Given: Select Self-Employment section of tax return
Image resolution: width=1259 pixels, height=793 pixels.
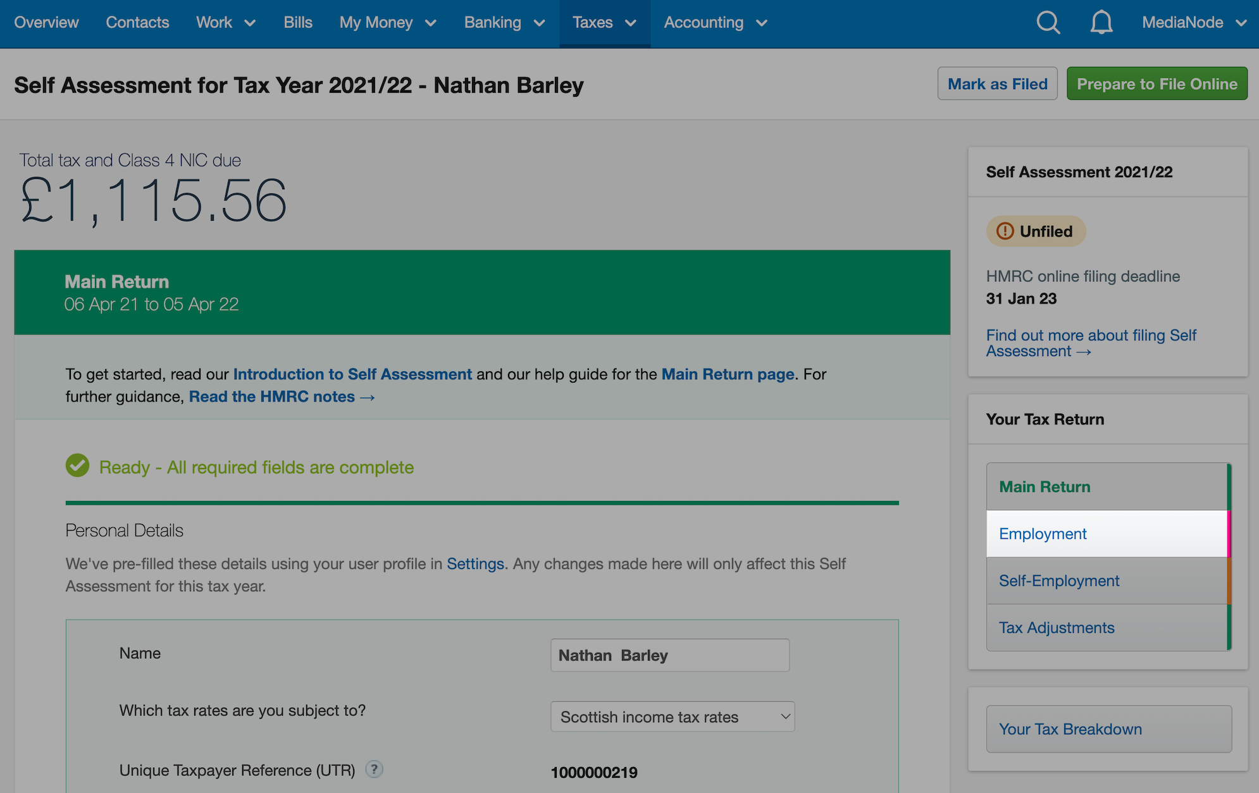Looking at the screenshot, I should [1107, 581].
